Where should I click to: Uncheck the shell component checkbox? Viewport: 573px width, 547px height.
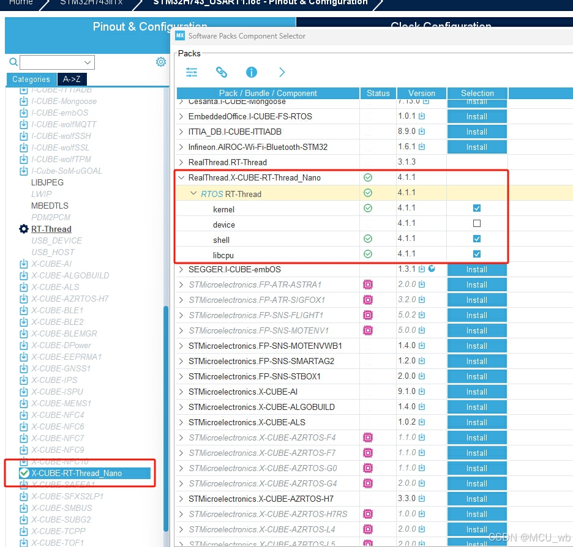[477, 239]
